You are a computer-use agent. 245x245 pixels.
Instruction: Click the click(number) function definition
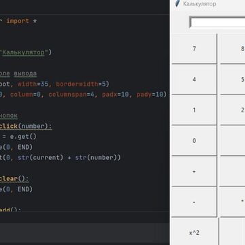pos(26,126)
